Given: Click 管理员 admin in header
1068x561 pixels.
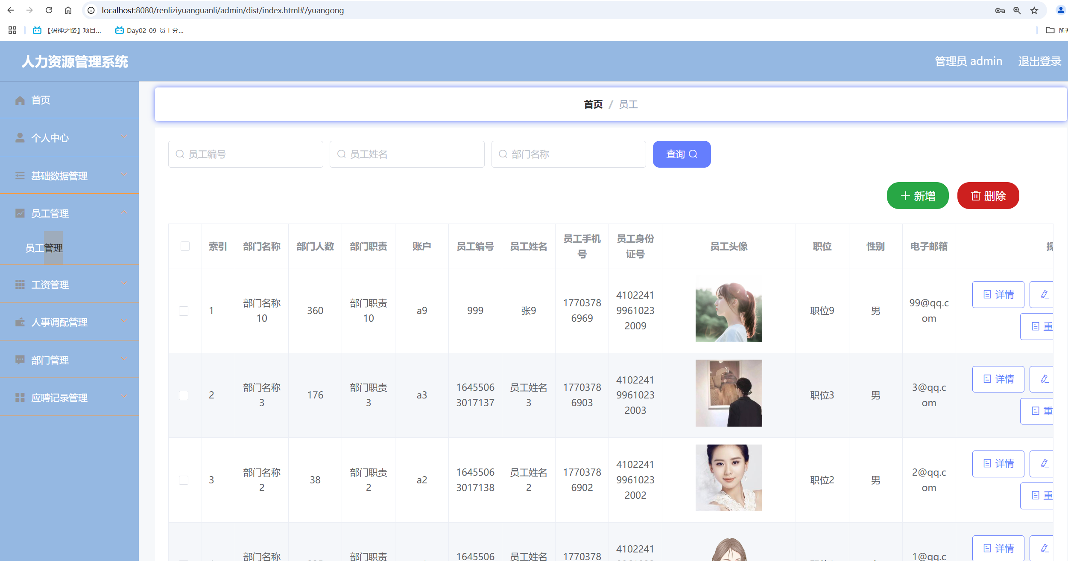Looking at the screenshot, I should [969, 61].
